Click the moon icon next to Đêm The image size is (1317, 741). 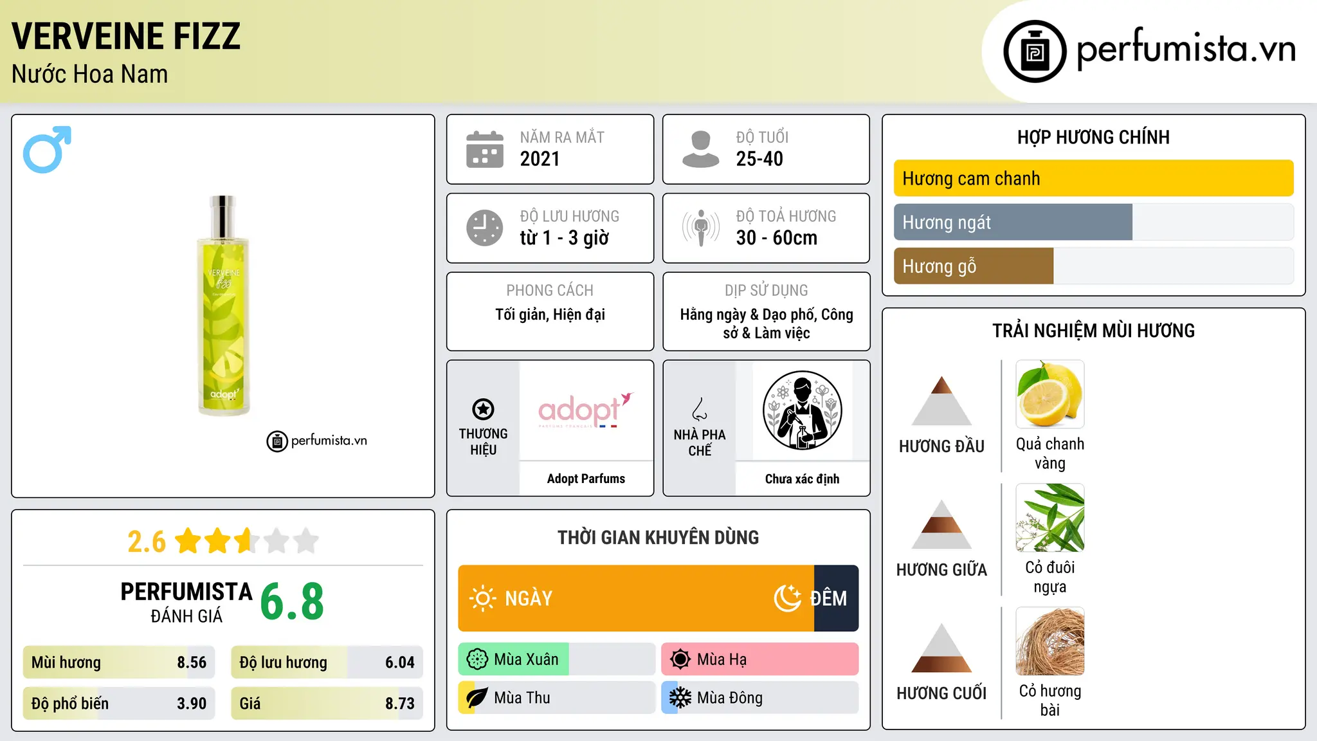click(787, 598)
